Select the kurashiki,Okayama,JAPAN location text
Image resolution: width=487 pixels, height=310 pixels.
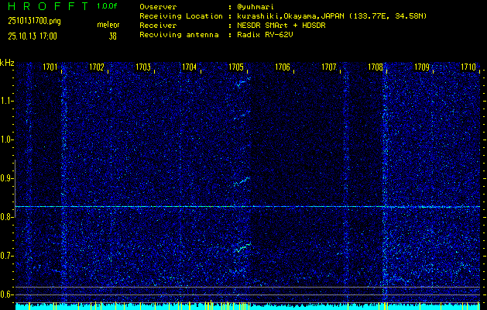pyautogui.click(x=331, y=16)
